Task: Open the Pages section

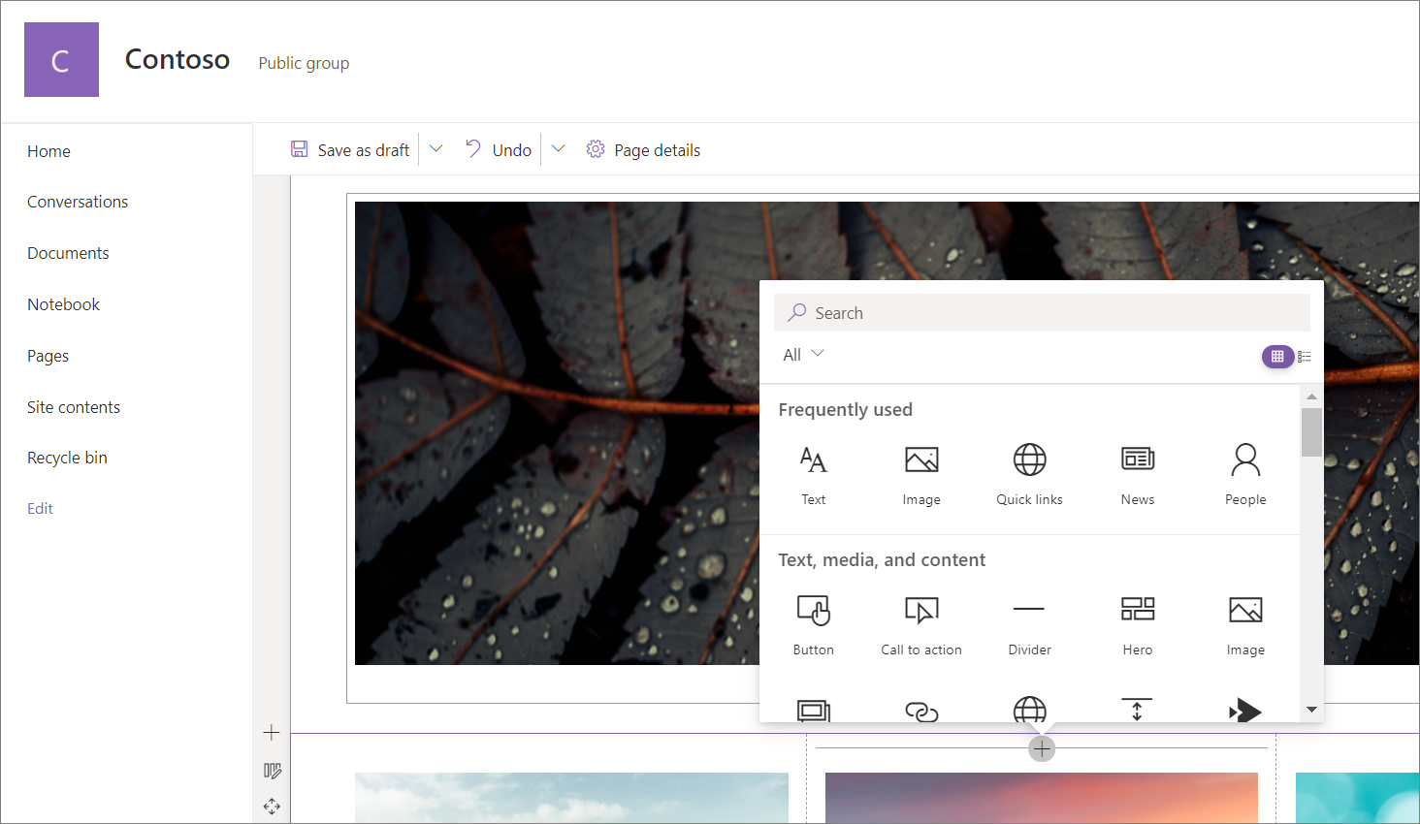Action: [x=48, y=355]
